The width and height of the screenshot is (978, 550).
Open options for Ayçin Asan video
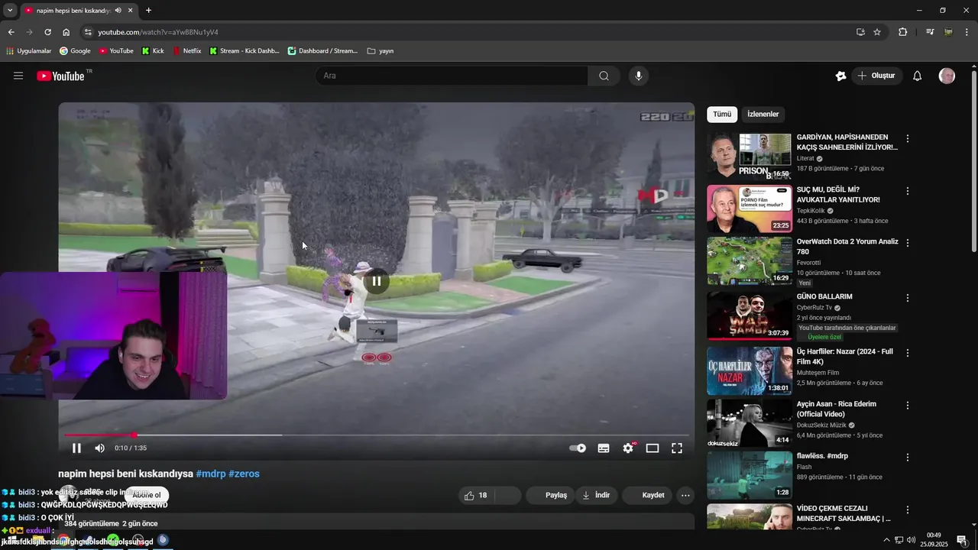[x=908, y=406]
